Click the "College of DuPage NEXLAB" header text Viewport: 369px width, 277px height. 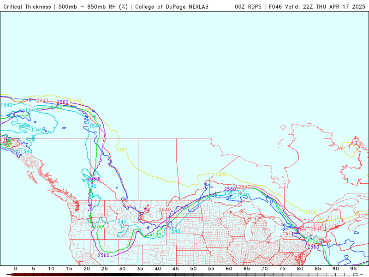(172, 6)
